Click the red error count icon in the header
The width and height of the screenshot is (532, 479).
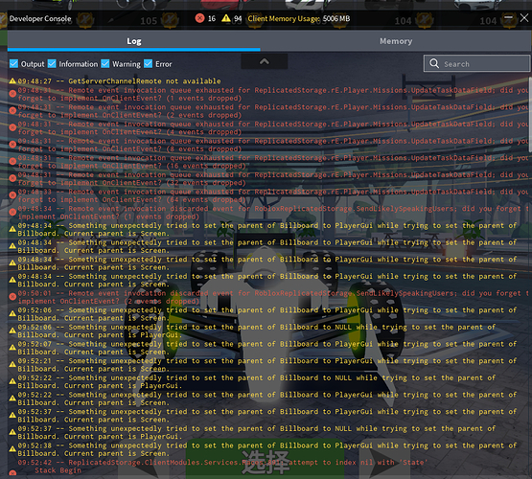(x=199, y=18)
